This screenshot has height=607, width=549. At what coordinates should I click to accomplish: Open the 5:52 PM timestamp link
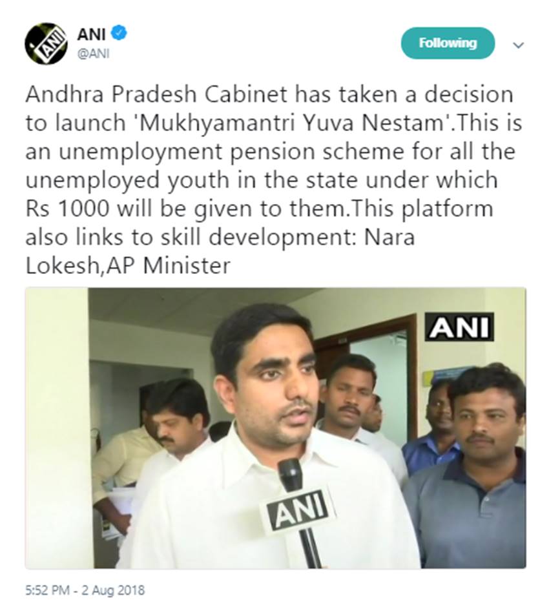(47, 590)
